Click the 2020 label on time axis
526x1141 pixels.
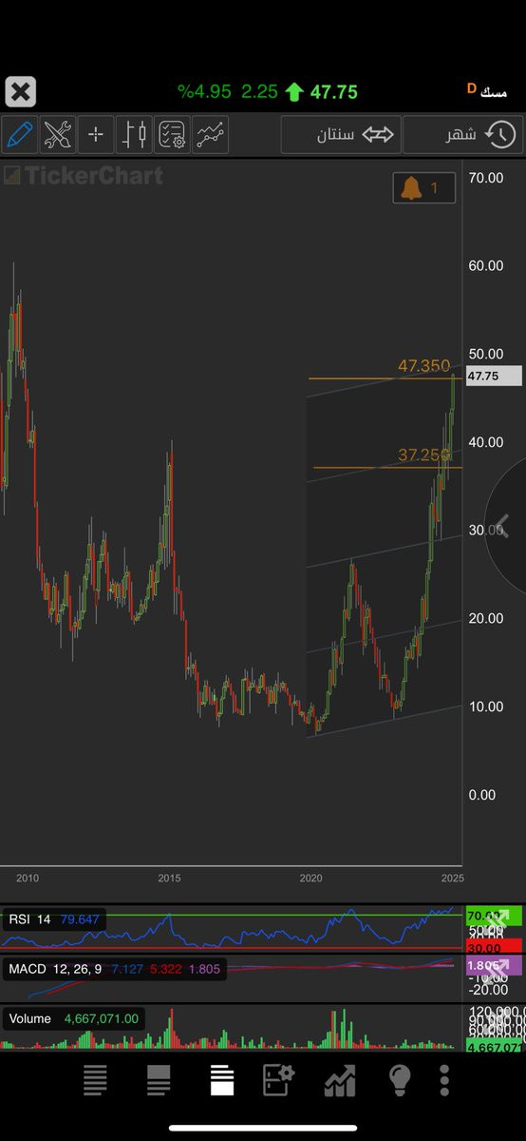(x=310, y=878)
